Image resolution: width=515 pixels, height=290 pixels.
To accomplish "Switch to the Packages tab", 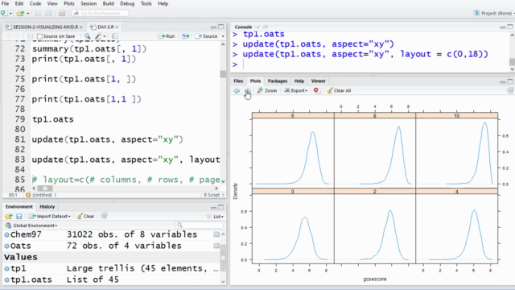I will point(277,81).
